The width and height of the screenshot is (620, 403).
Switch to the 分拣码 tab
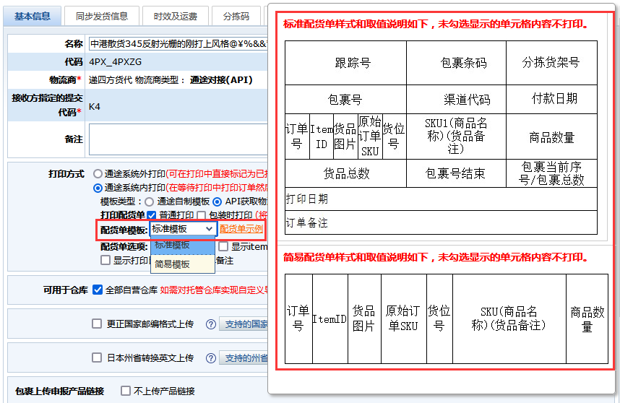pos(236,16)
